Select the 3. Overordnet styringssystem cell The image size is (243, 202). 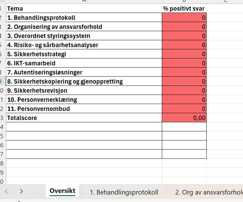coord(84,36)
